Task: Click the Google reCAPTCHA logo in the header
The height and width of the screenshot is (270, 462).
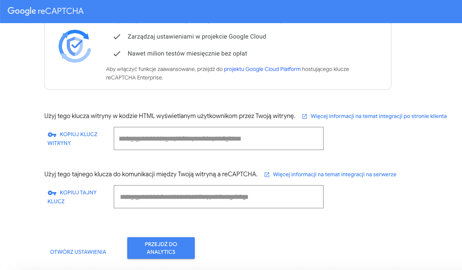Action: pyautogui.click(x=46, y=11)
